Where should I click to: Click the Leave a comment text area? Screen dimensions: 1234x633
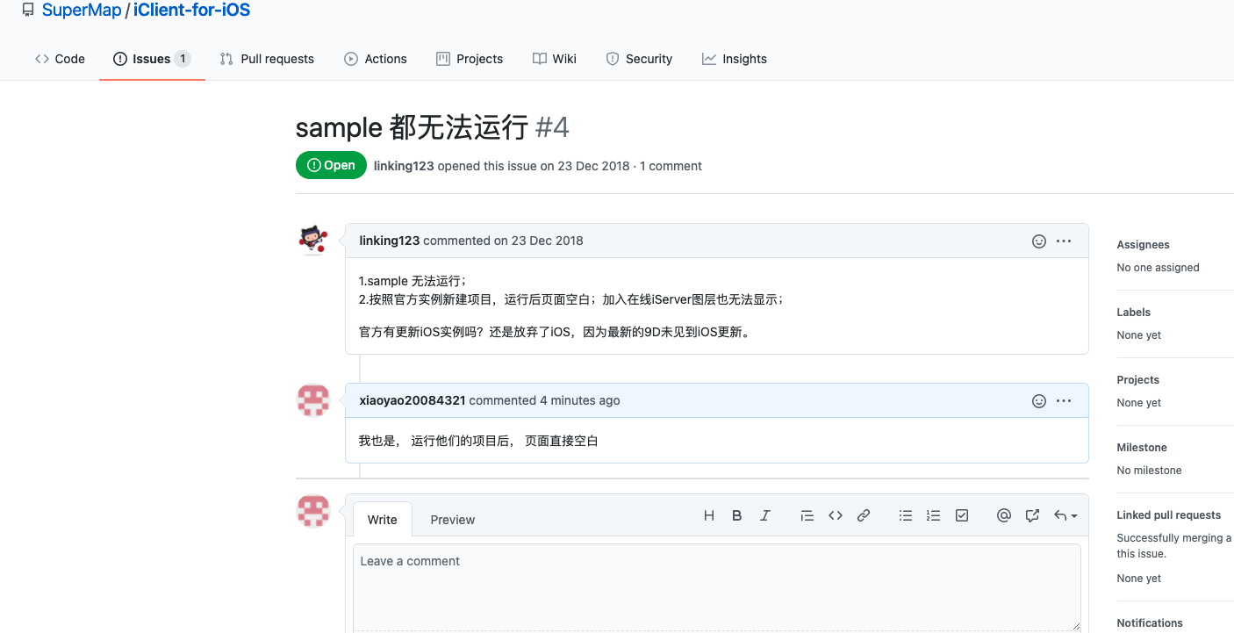(716, 588)
